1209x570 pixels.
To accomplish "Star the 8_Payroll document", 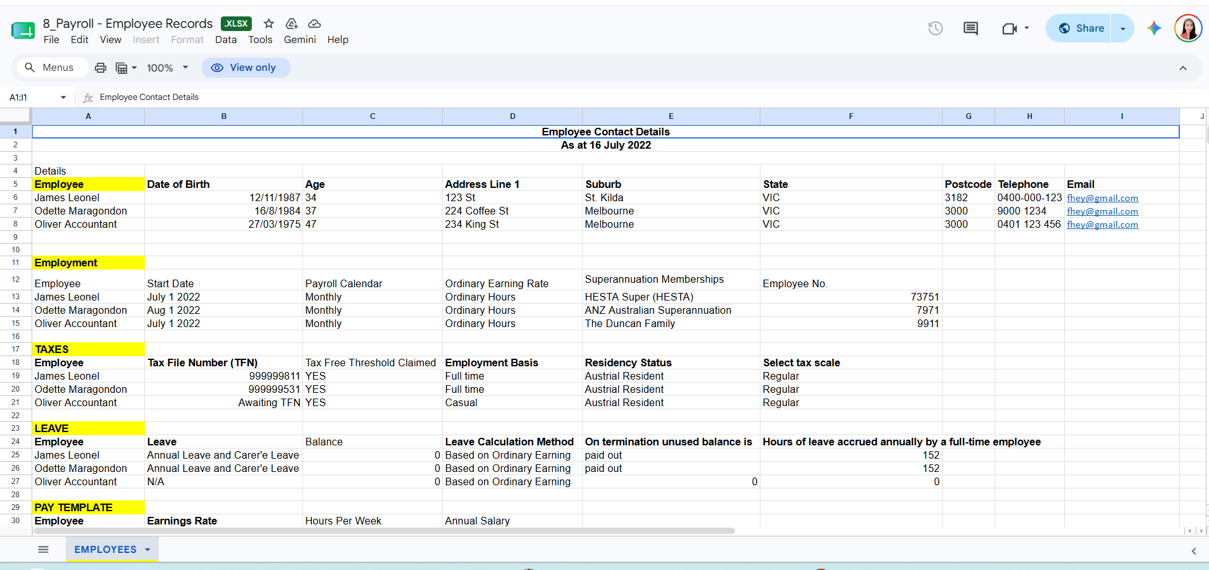I will (x=269, y=23).
